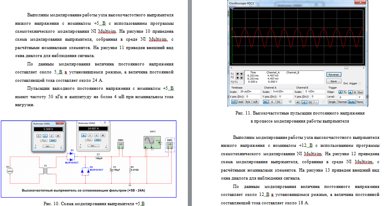Viewport: 386px width, 206px height.
Task: Toggle the Ext. trigger radio button
Action: 361,83
